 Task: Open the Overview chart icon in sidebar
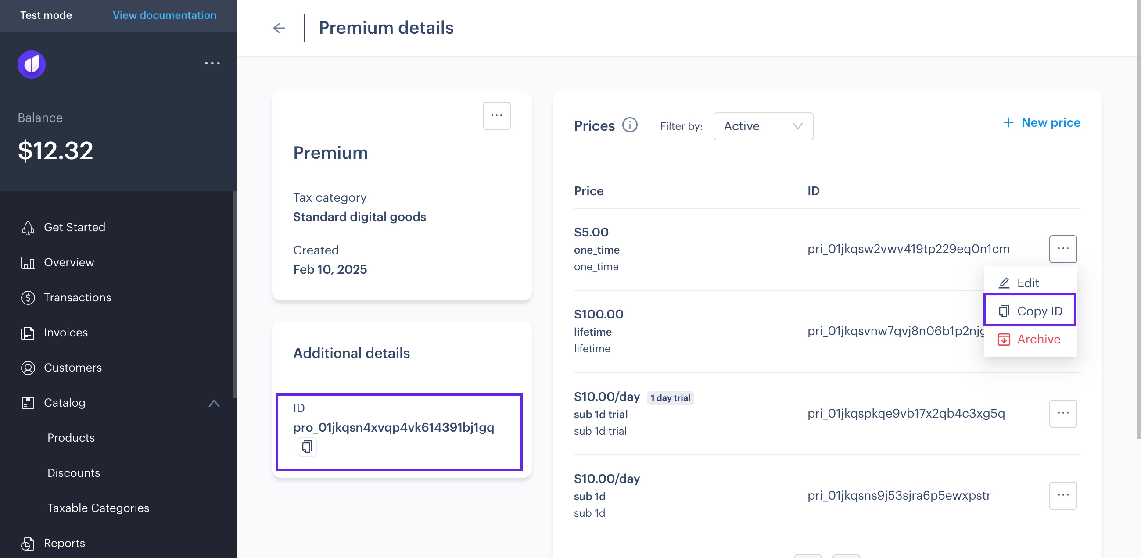point(28,262)
